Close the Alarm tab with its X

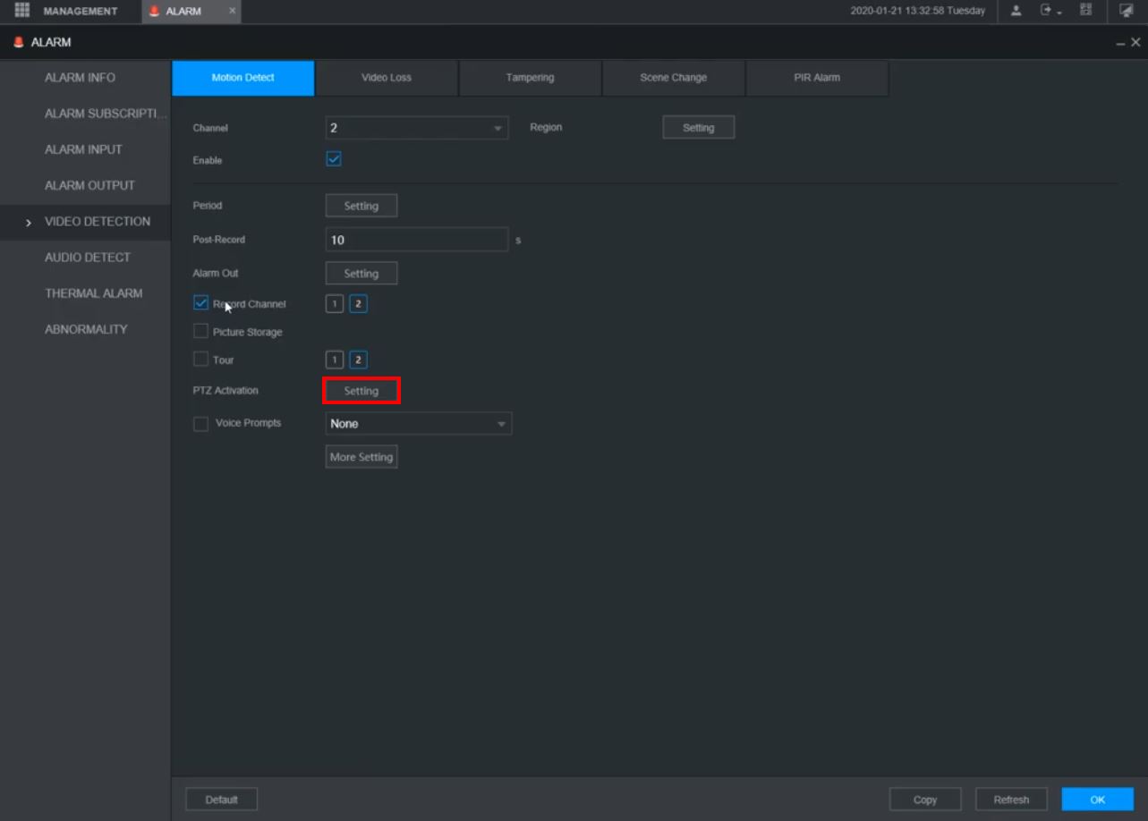tap(232, 11)
